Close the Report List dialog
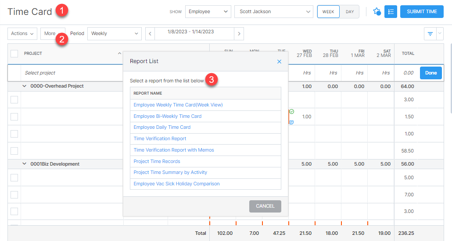 click(x=279, y=62)
